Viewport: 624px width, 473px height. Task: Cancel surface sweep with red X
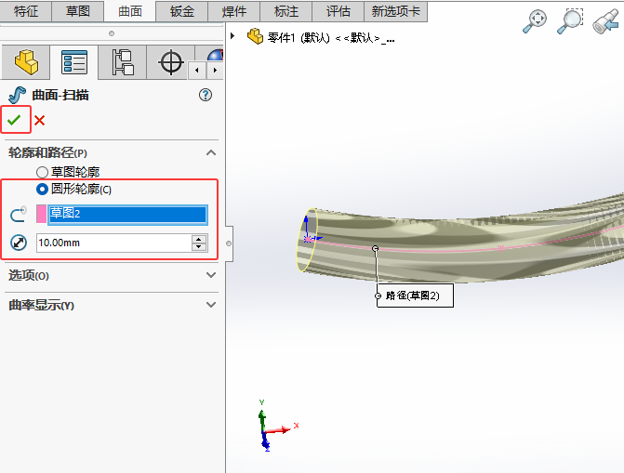point(39,120)
